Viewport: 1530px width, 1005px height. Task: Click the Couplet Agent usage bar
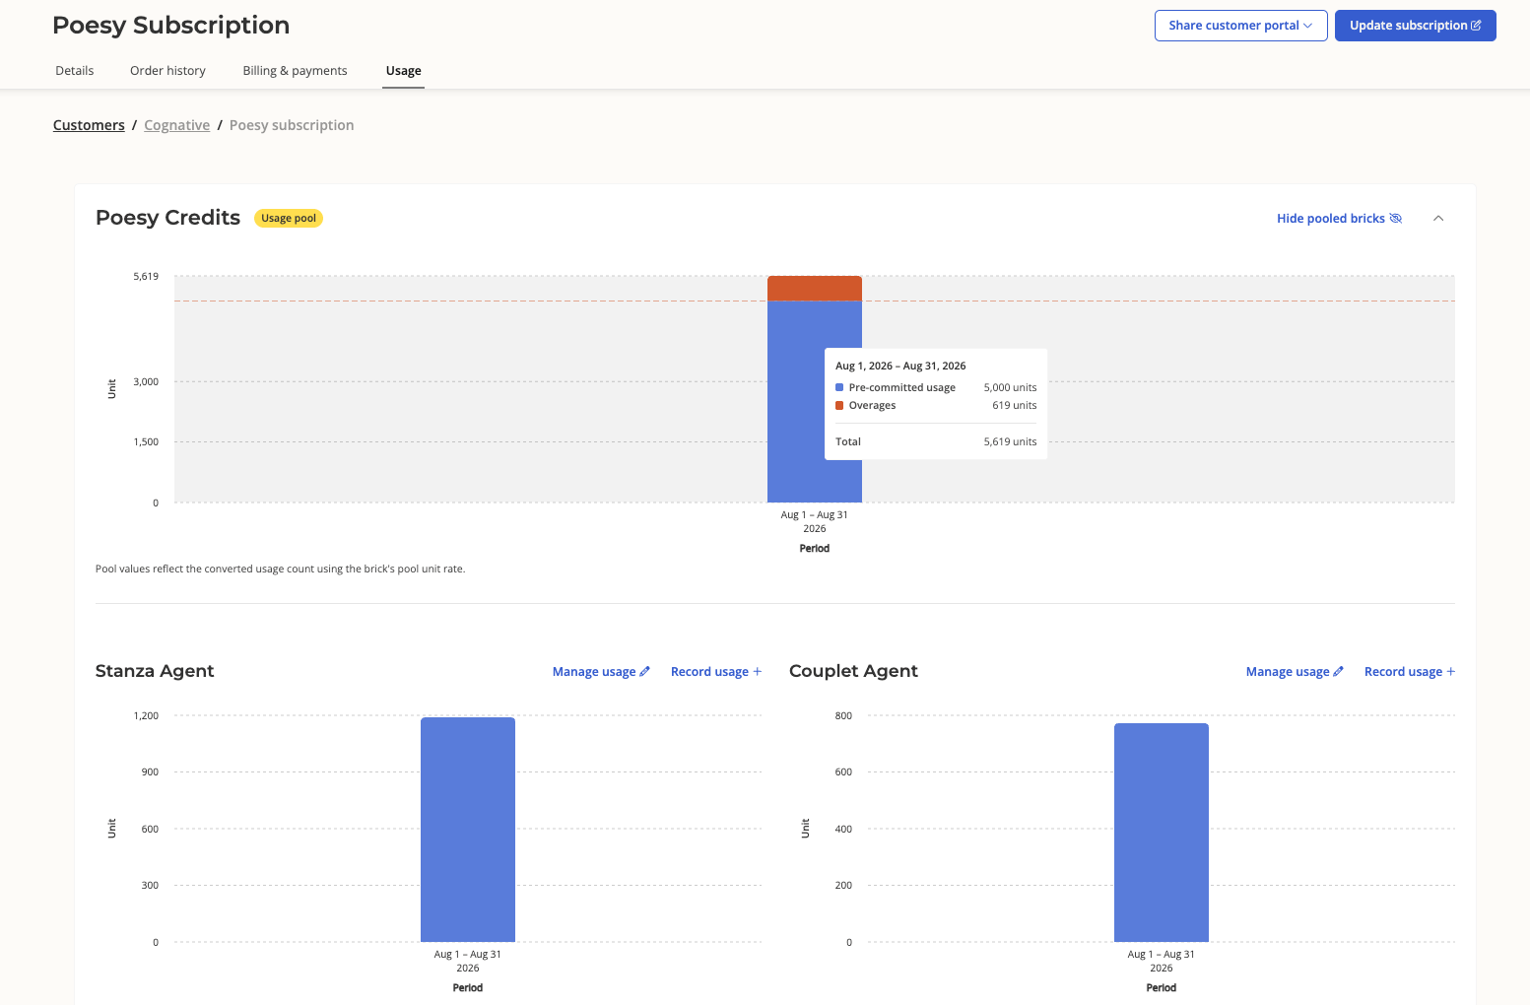1162,833
